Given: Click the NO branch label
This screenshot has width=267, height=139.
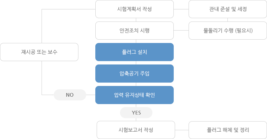Looking at the screenshot, I should click(x=70, y=95).
